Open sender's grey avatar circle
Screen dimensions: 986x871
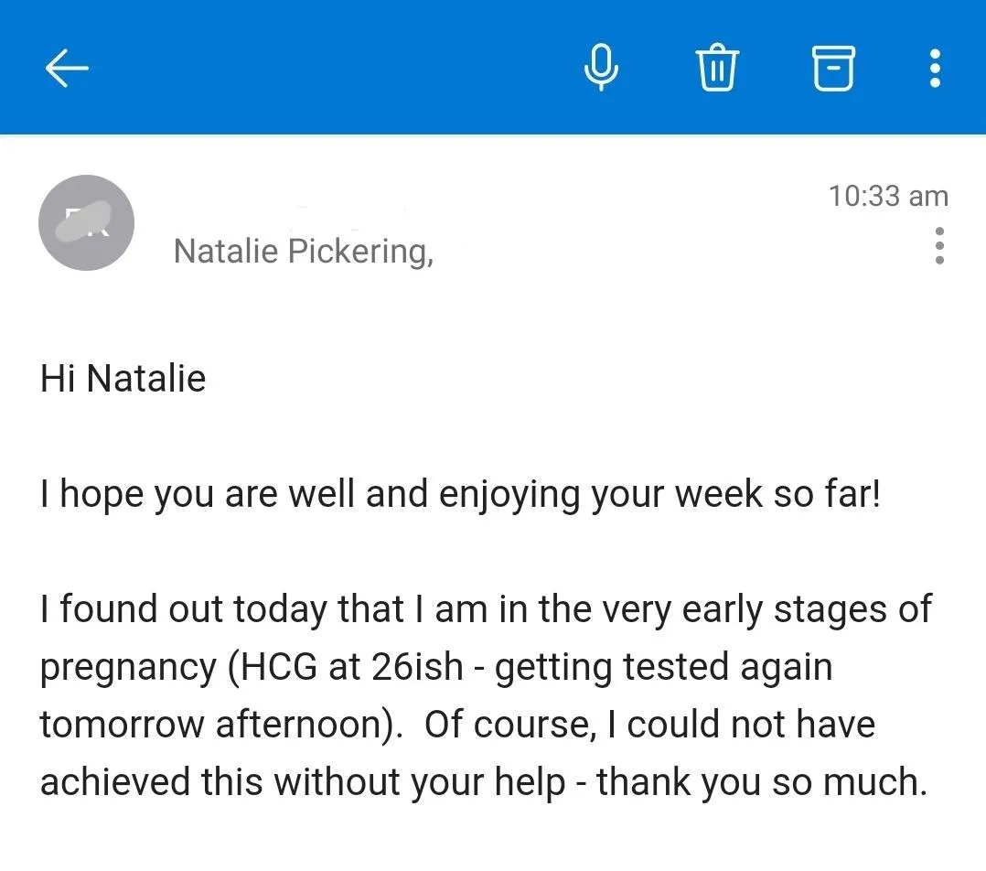tap(86, 222)
